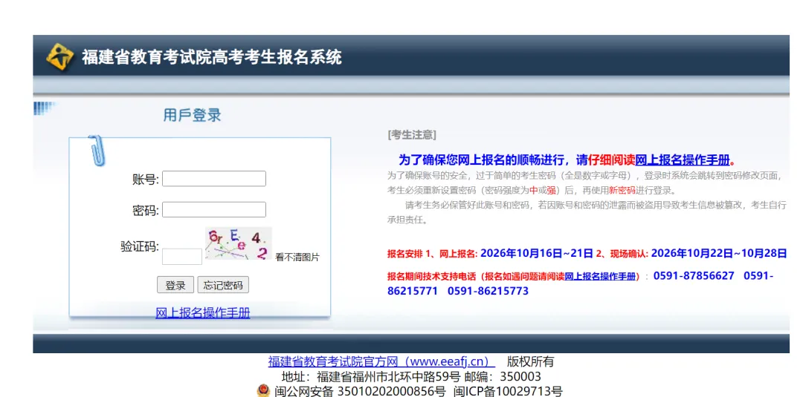Click the 2026年10月16日~21日 registration date text
803x397 pixels.
click(x=537, y=253)
